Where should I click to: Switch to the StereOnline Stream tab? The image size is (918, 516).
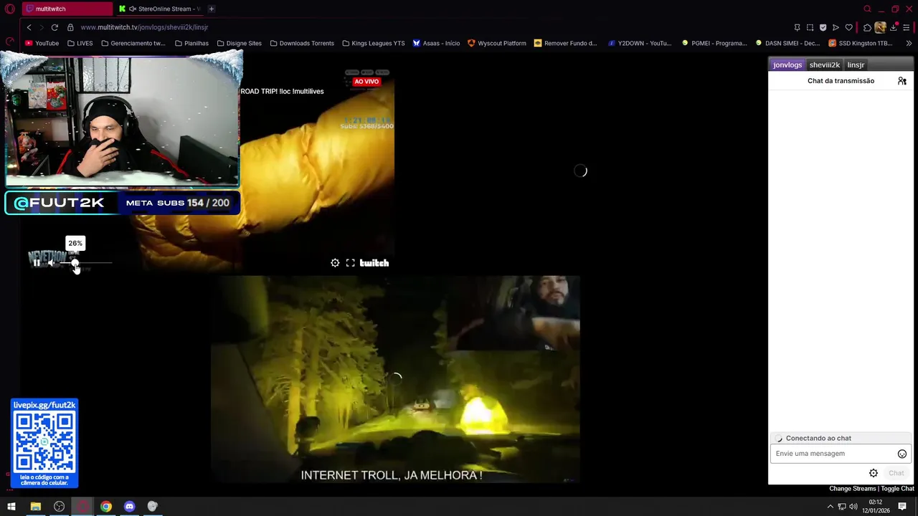click(159, 9)
